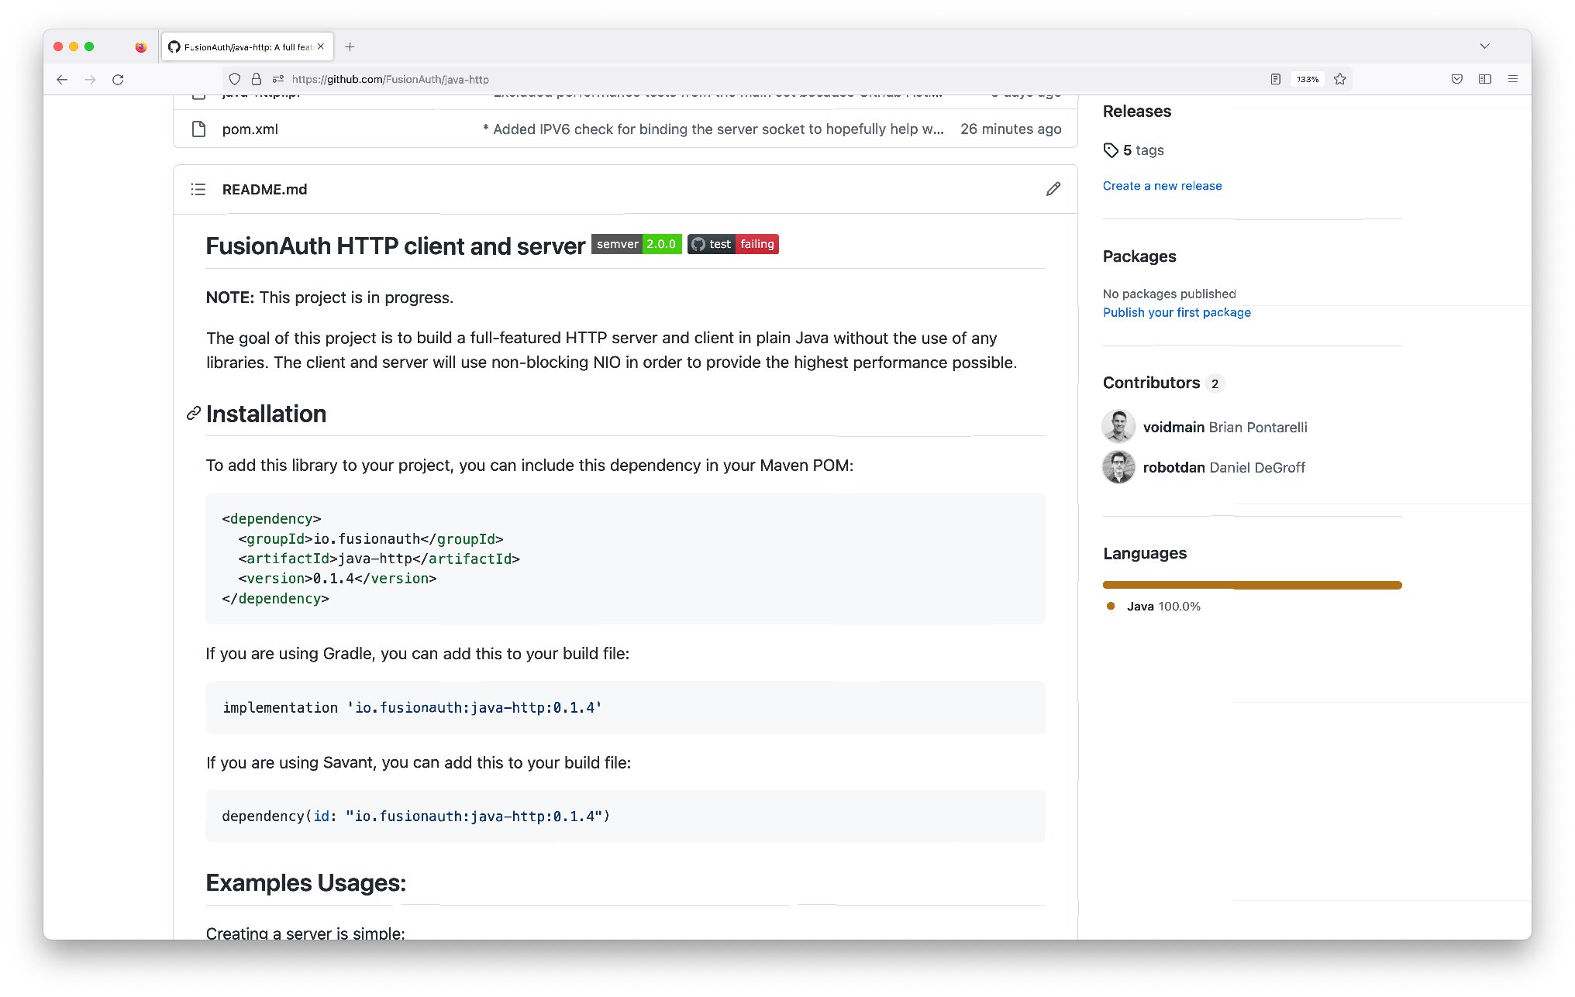Open the Firefox hamburger application menu
Image resolution: width=1575 pixels, height=997 pixels.
pyautogui.click(x=1513, y=79)
